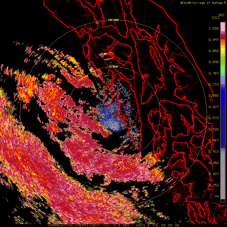Select the 0.307 scale value
This screenshot has width=227, height=227.
pos(214,174)
